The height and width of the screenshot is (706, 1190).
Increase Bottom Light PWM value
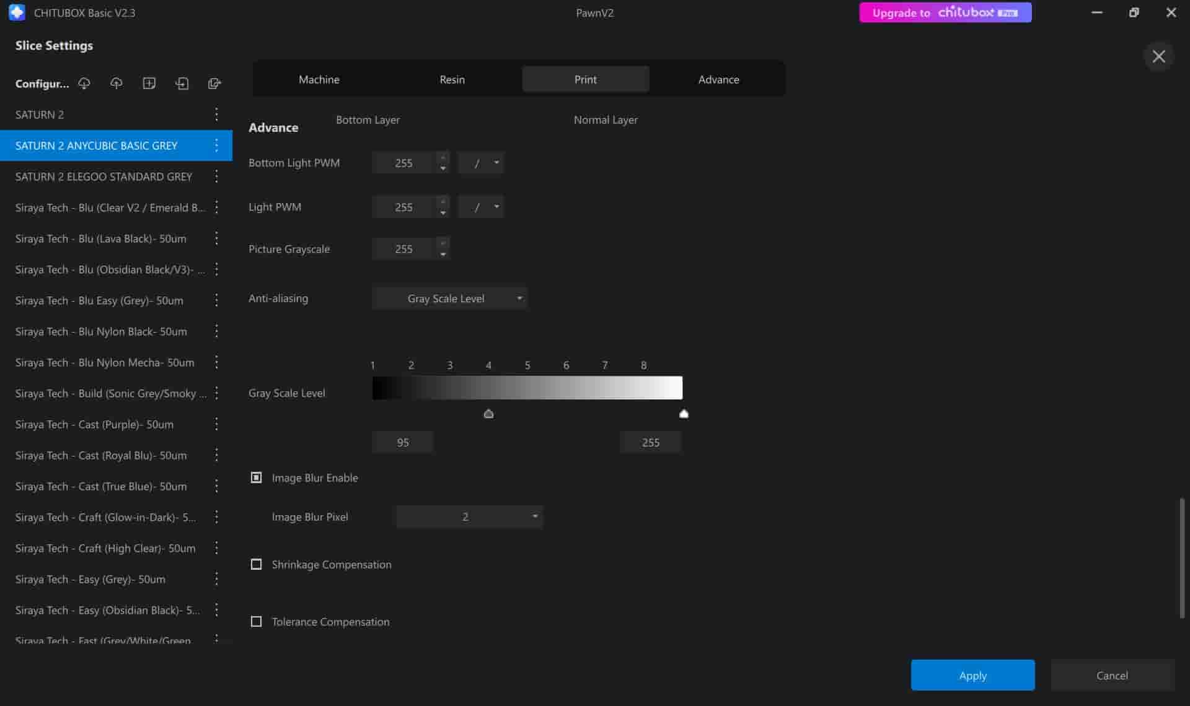coord(443,157)
